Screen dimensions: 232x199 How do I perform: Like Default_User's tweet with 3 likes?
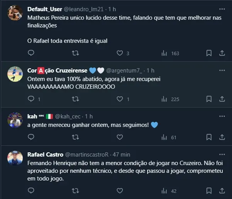coord(120,53)
